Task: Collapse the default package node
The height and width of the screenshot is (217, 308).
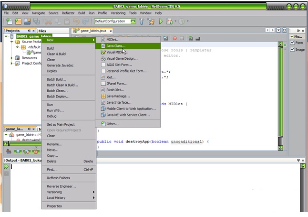Action: 17,47
